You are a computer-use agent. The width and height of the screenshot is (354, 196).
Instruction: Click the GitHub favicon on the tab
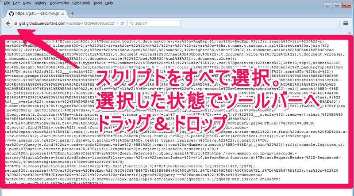[x=12, y=14]
